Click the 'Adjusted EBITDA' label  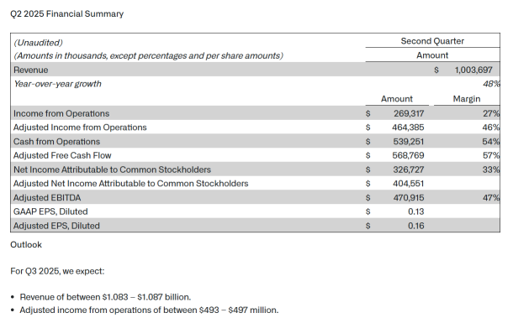click(x=47, y=198)
